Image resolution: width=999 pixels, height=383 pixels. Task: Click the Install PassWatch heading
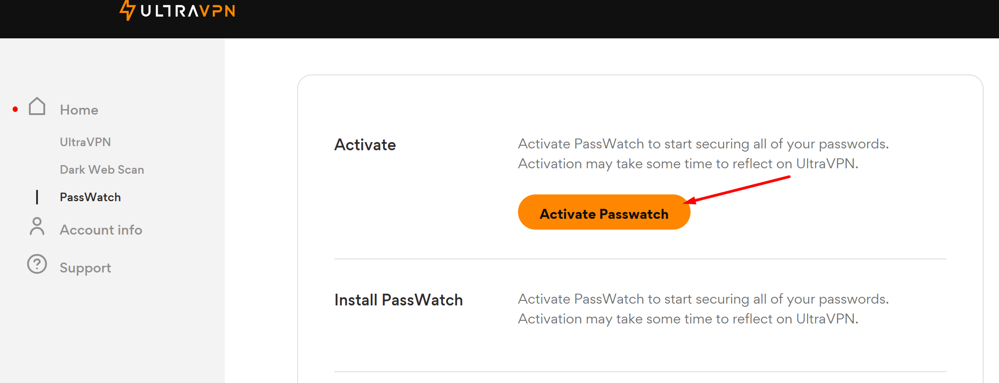click(398, 300)
